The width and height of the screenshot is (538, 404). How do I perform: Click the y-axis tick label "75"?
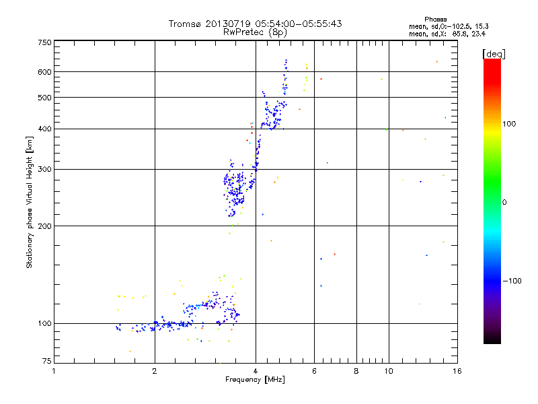[47, 361]
